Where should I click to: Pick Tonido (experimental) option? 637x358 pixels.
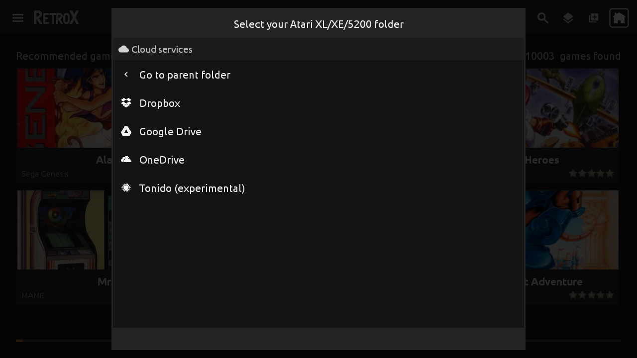click(318, 188)
